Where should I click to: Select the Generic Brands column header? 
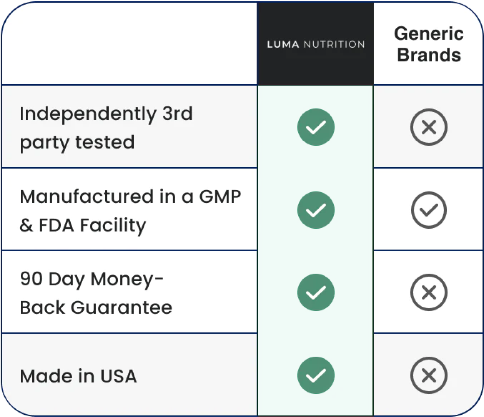click(x=429, y=44)
